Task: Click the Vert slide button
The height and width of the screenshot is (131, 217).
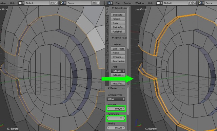Action: (x=121, y=49)
